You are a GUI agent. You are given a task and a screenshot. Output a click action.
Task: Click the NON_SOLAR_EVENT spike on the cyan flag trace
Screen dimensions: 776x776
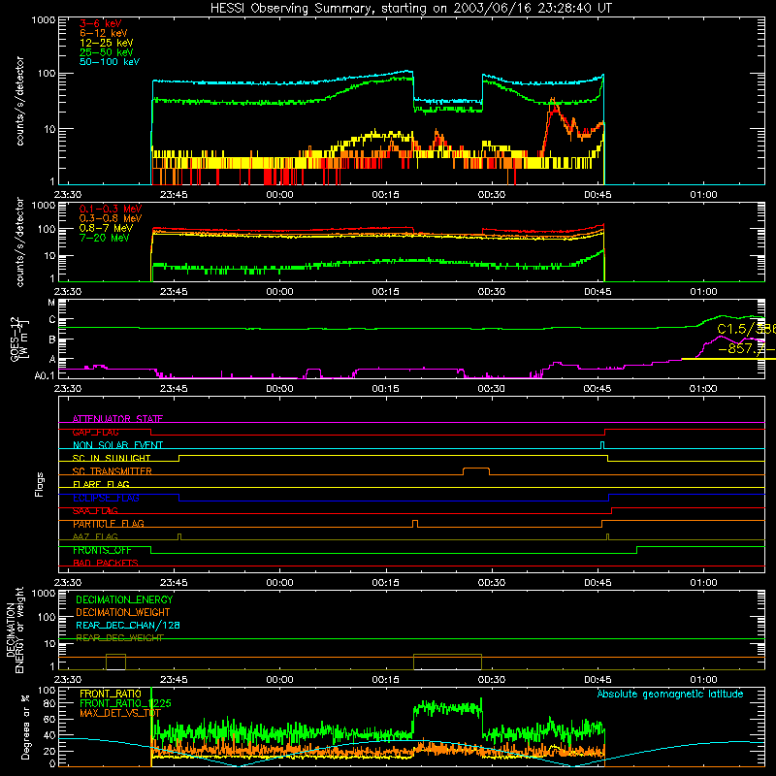(602, 445)
